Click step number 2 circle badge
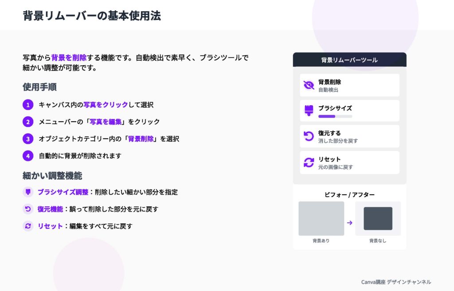The image size is (454, 291). [28, 122]
